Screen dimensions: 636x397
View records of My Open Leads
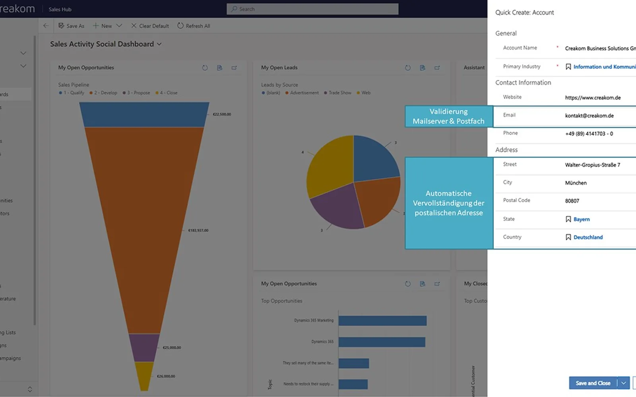click(422, 68)
